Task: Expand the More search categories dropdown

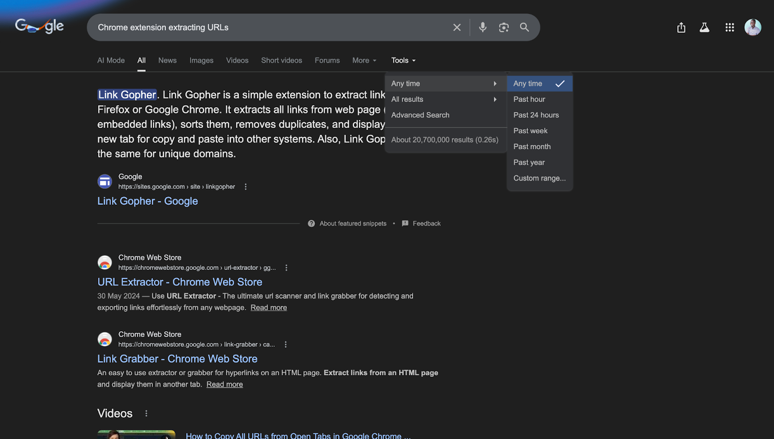Action: coord(364,60)
